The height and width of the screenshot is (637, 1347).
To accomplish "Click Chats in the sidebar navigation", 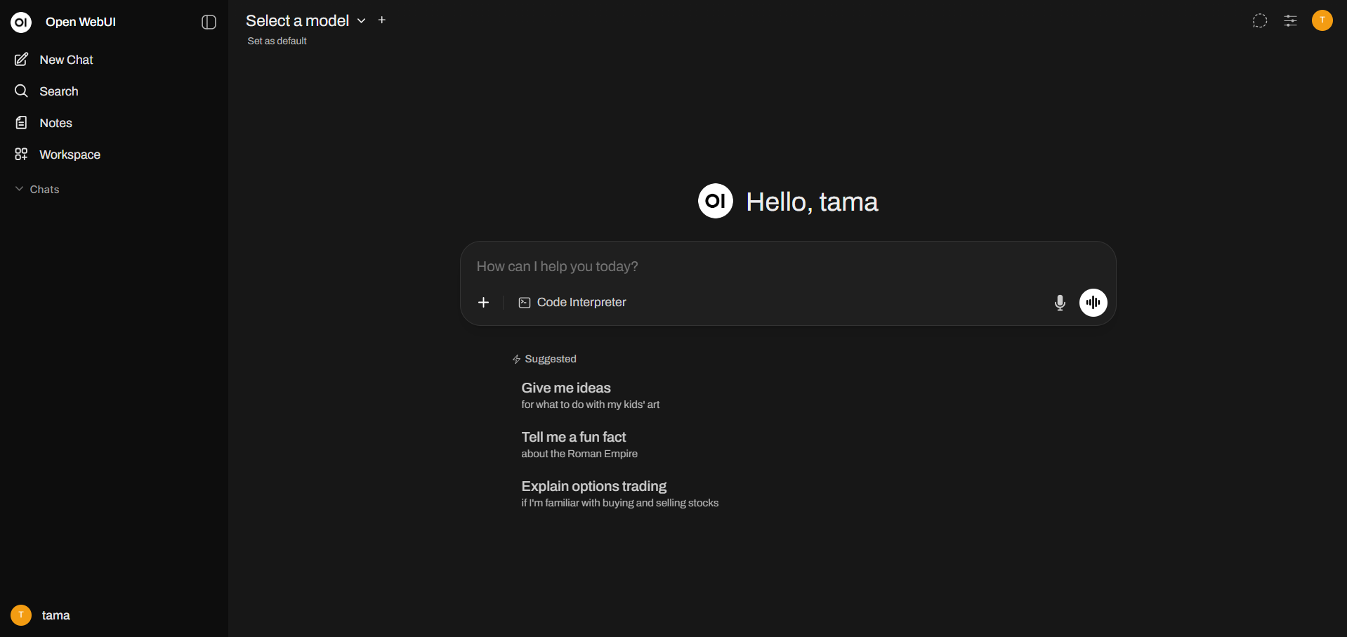I will (x=44, y=189).
